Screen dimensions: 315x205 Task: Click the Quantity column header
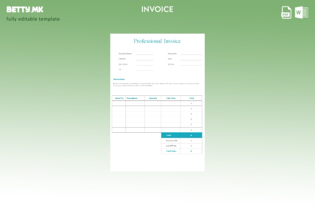coord(153,98)
